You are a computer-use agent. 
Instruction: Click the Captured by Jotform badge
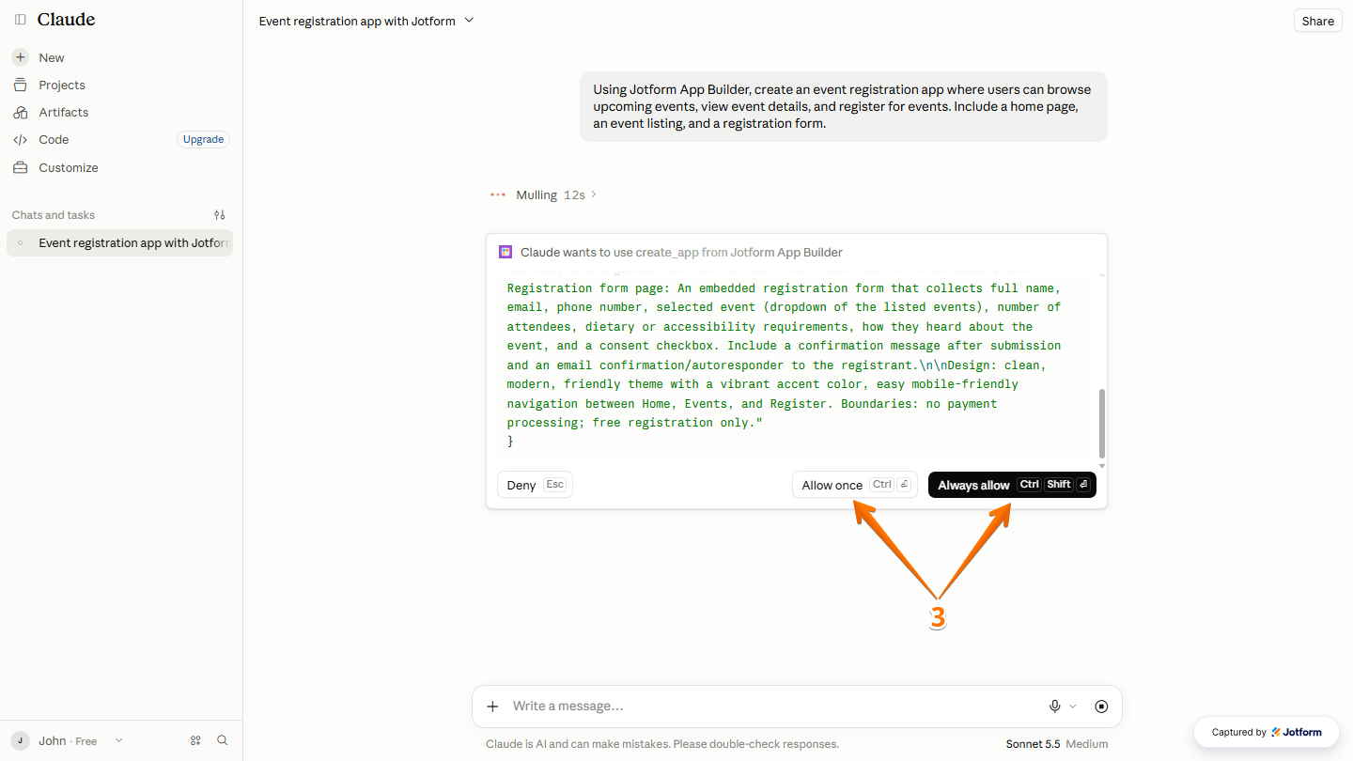point(1267,732)
